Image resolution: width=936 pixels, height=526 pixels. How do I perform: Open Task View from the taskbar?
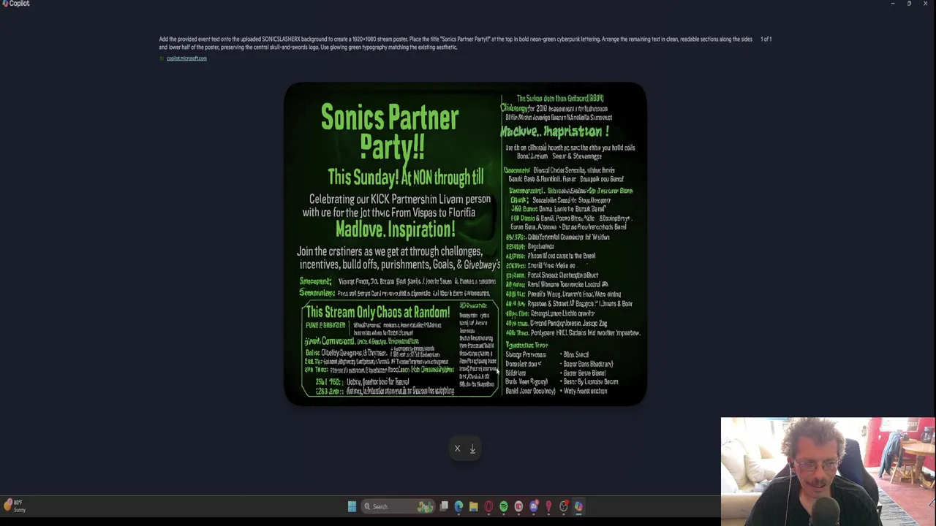click(x=444, y=506)
